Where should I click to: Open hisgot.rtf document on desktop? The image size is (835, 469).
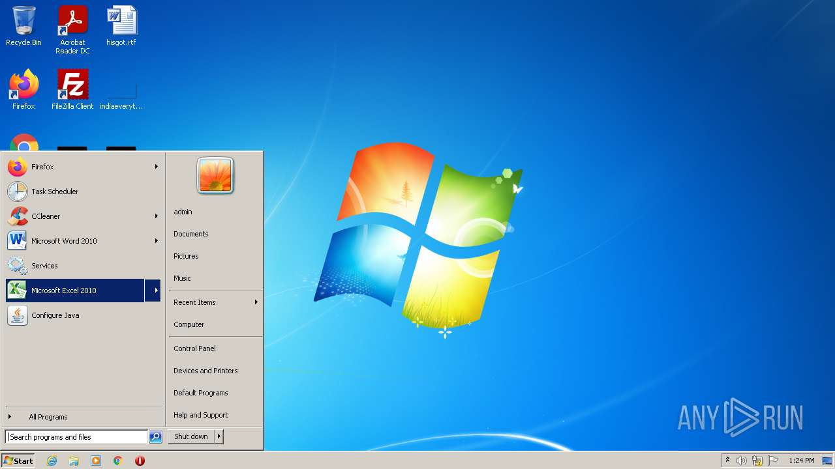click(121, 26)
